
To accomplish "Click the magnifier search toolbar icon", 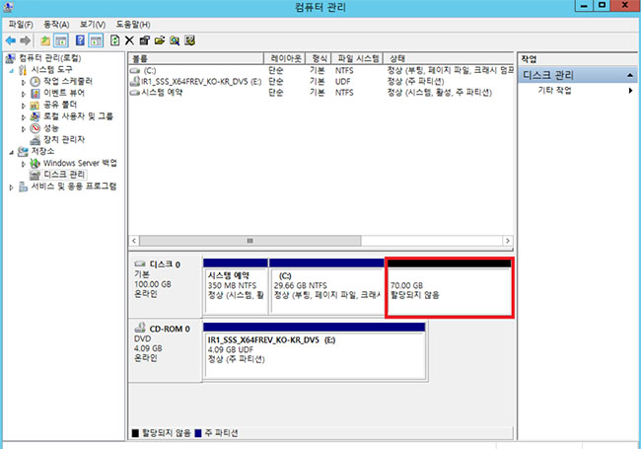I will click(175, 40).
